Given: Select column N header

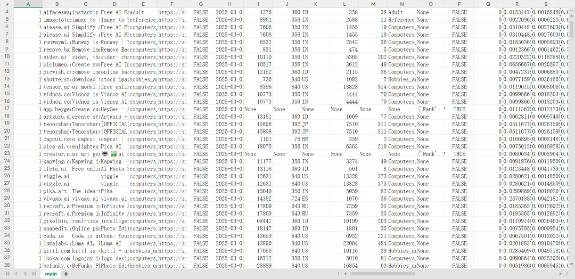Looking at the screenshot, I should click(402, 4).
